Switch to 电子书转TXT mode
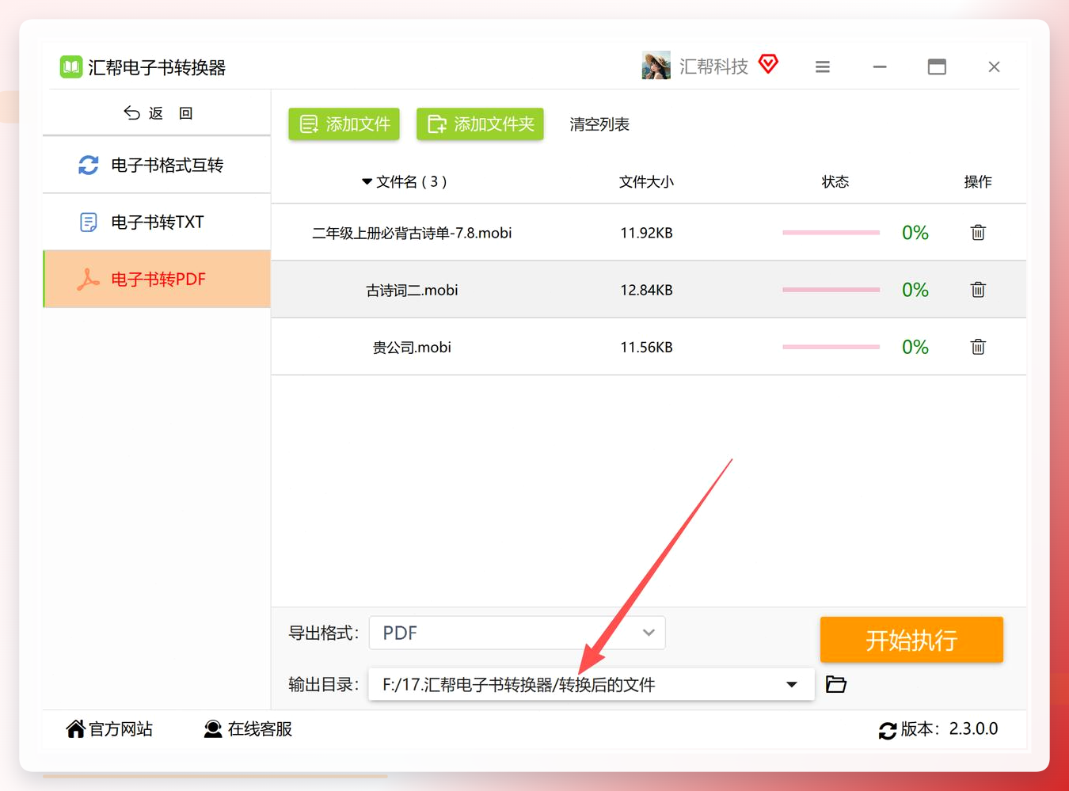 (157, 222)
